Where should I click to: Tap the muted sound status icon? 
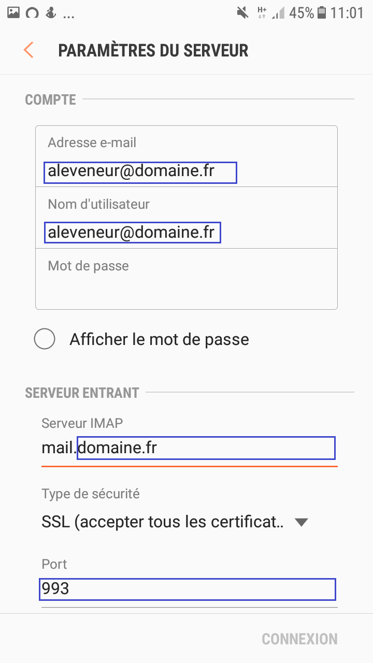coord(242,13)
